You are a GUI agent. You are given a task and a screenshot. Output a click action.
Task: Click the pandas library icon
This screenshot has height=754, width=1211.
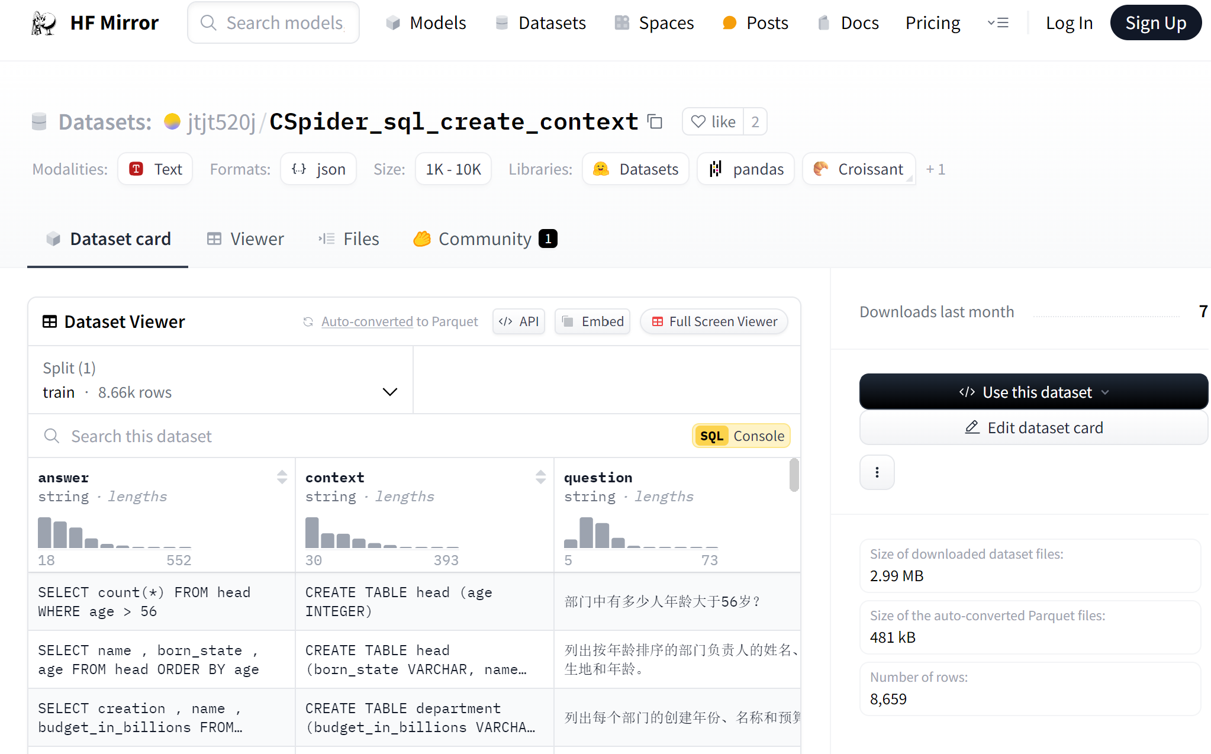click(x=716, y=169)
